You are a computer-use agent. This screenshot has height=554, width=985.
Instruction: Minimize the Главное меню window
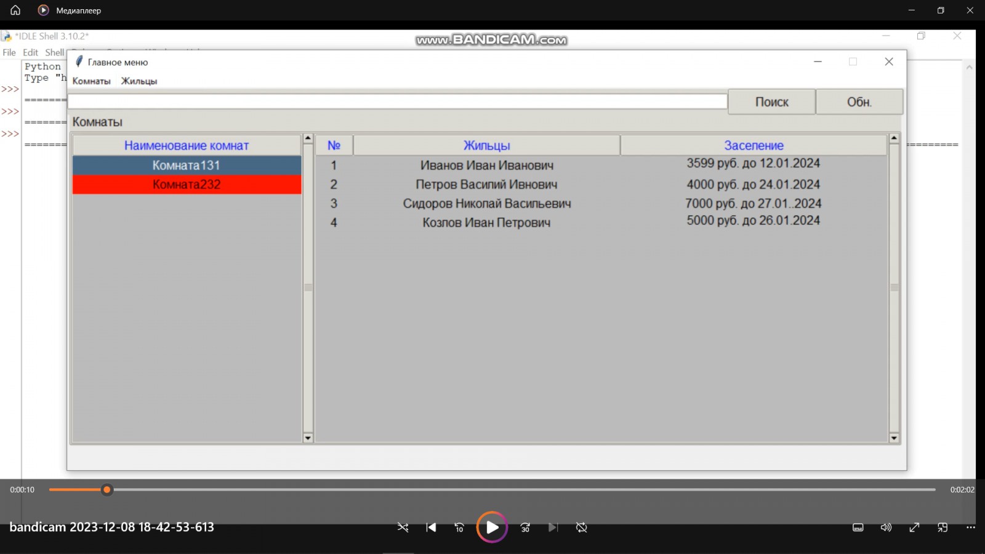[818, 62]
